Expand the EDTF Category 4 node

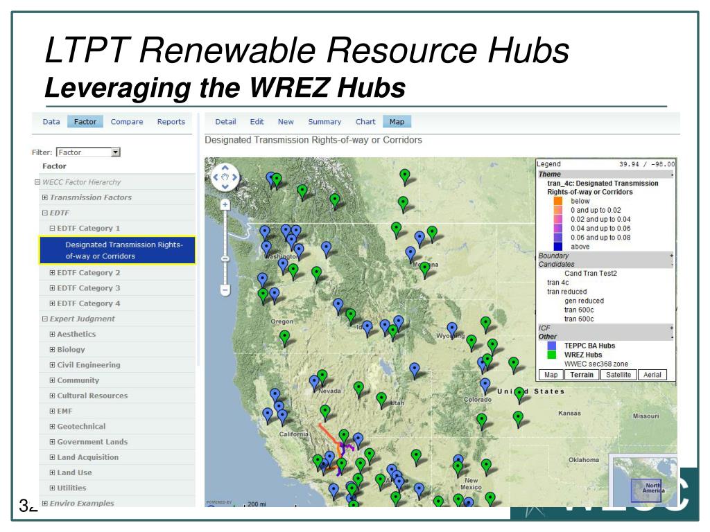pyautogui.click(x=52, y=303)
